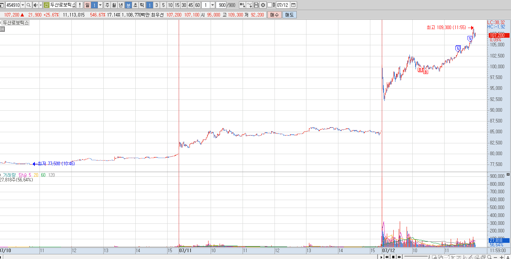511x259 pixels.
Task: Save the chart with the floppy disk icon
Action: pos(256,5)
